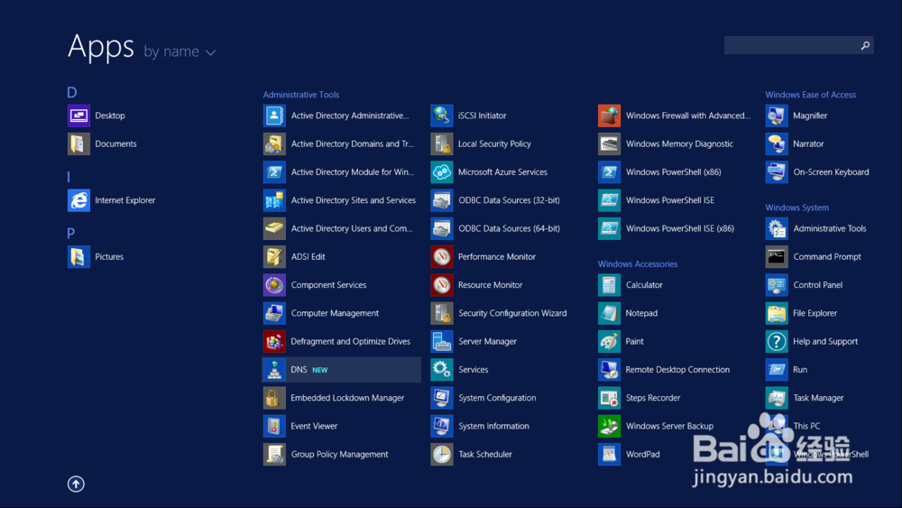Open Event Viewer icon

274,426
